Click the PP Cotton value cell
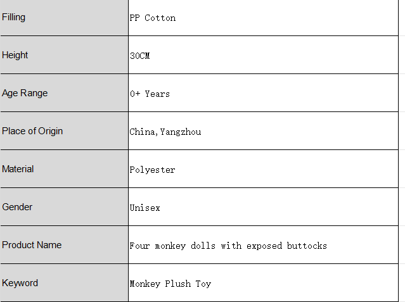Screen dimensions: 405x302 (263, 17)
